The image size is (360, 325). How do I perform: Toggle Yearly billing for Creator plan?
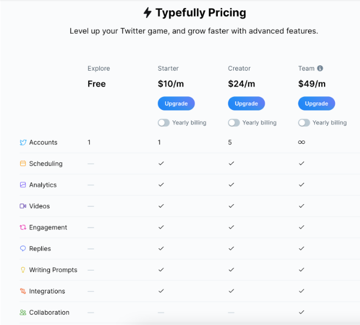(234, 122)
